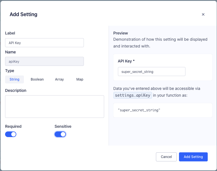217x171 pixels.
Task: Click the Preview heading
Action: click(x=120, y=33)
